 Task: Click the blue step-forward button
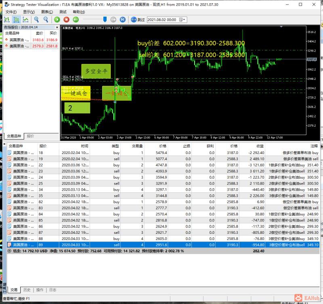pos(123,19)
